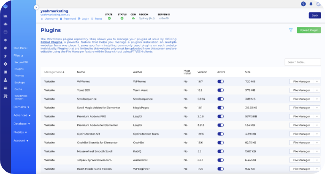325x174 pixels.
Task: Open the large gear settings sidebar icon
Action: tap(5, 64)
